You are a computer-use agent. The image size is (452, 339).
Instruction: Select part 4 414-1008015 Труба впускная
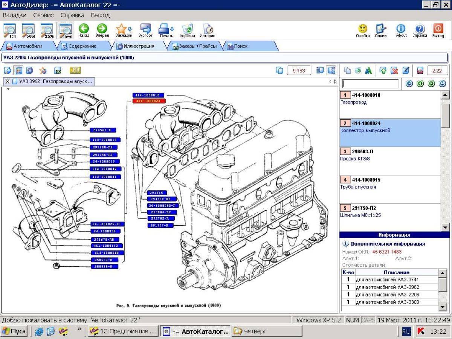click(390, 189)
